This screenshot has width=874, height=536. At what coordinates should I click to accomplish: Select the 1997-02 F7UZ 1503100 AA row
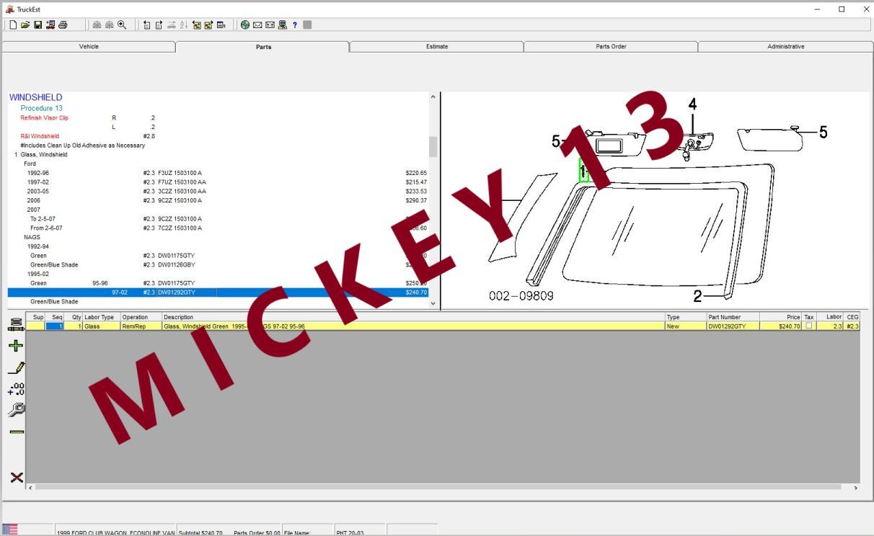(x=218, y=182)
